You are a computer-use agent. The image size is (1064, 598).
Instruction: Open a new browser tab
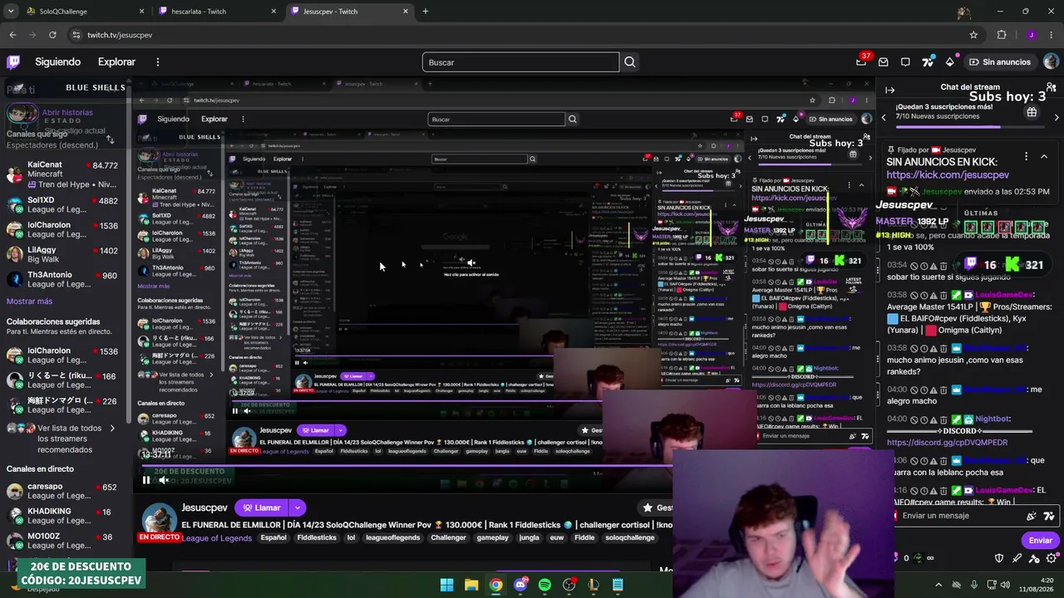tap(425, 12)
